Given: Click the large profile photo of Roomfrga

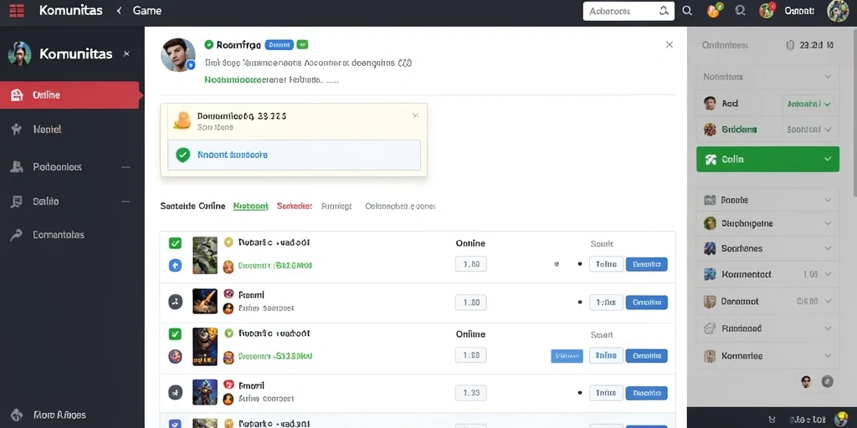Looking at the screenshot, I should click(x=178, y=54).
